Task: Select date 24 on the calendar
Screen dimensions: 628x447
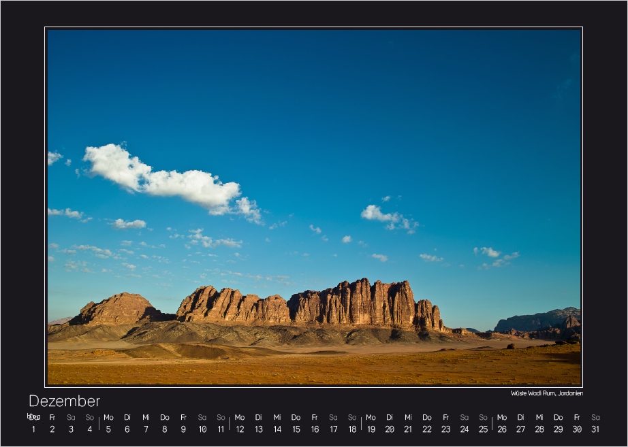Action: tap(463, 429)
